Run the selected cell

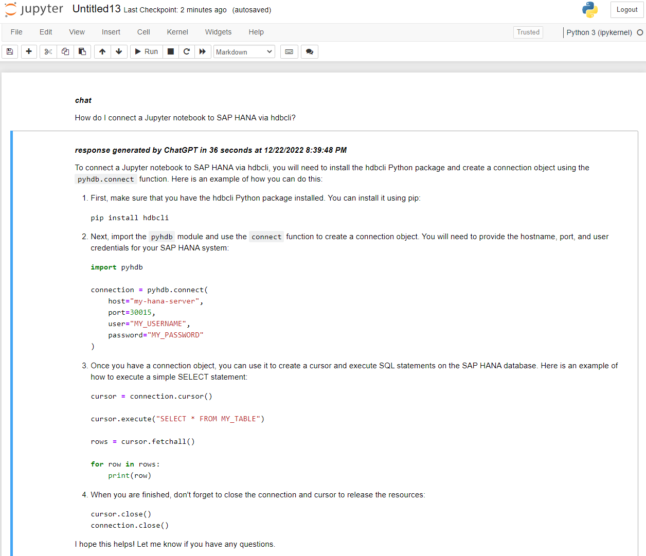click(x=146, y=51)
